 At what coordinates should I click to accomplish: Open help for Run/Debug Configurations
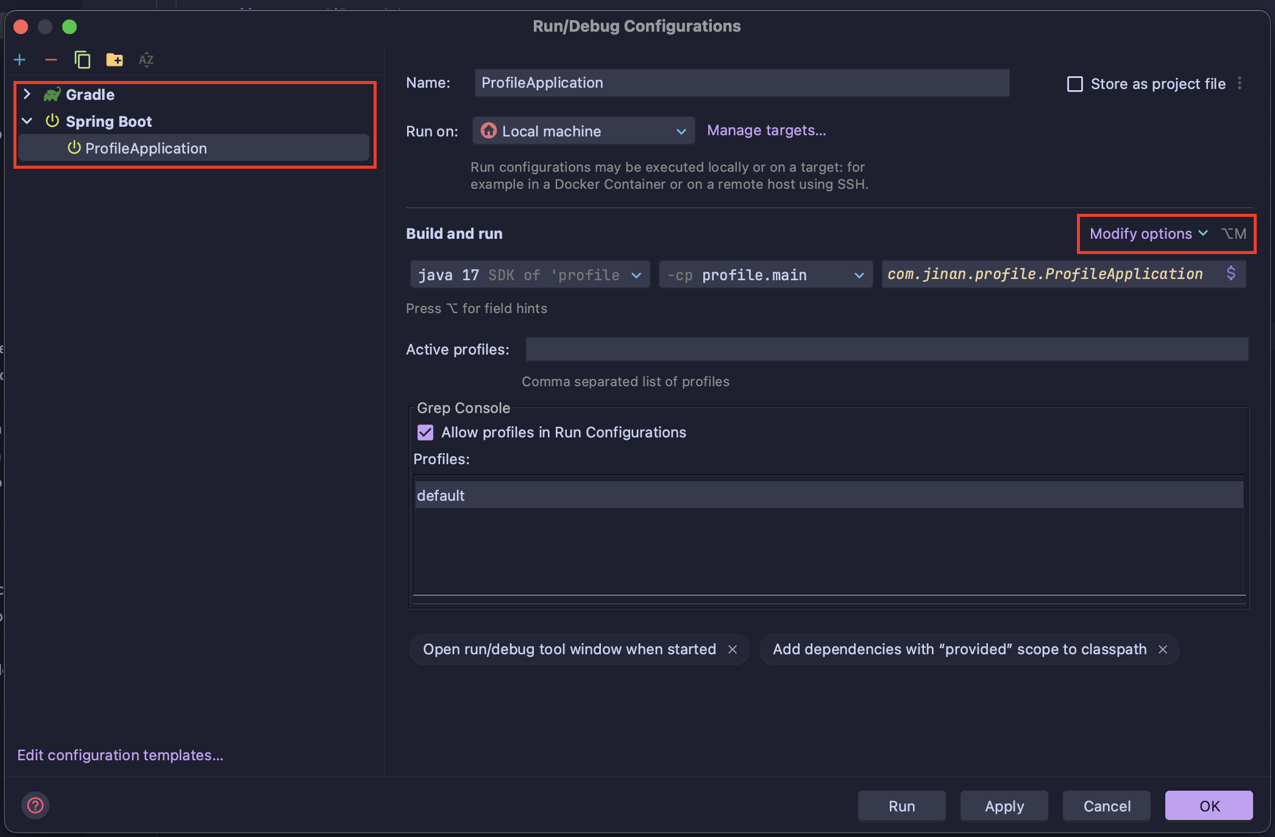tap(35, 805)
